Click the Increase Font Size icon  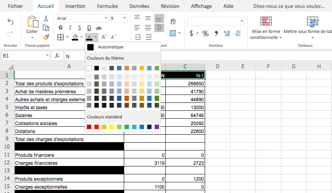click(x=104, y=37)
